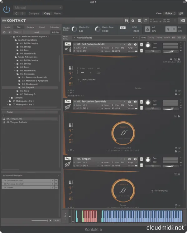Collapse the 05. Percussion folder
This screenshot has height=233, width=187.
click(15, 74)
